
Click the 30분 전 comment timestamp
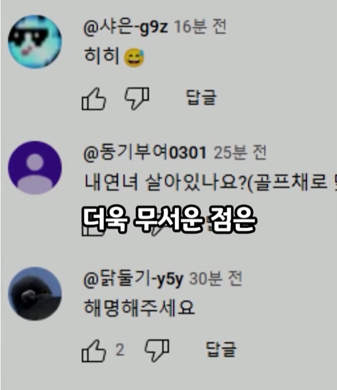pyautogui.click(x=215, y=278)
